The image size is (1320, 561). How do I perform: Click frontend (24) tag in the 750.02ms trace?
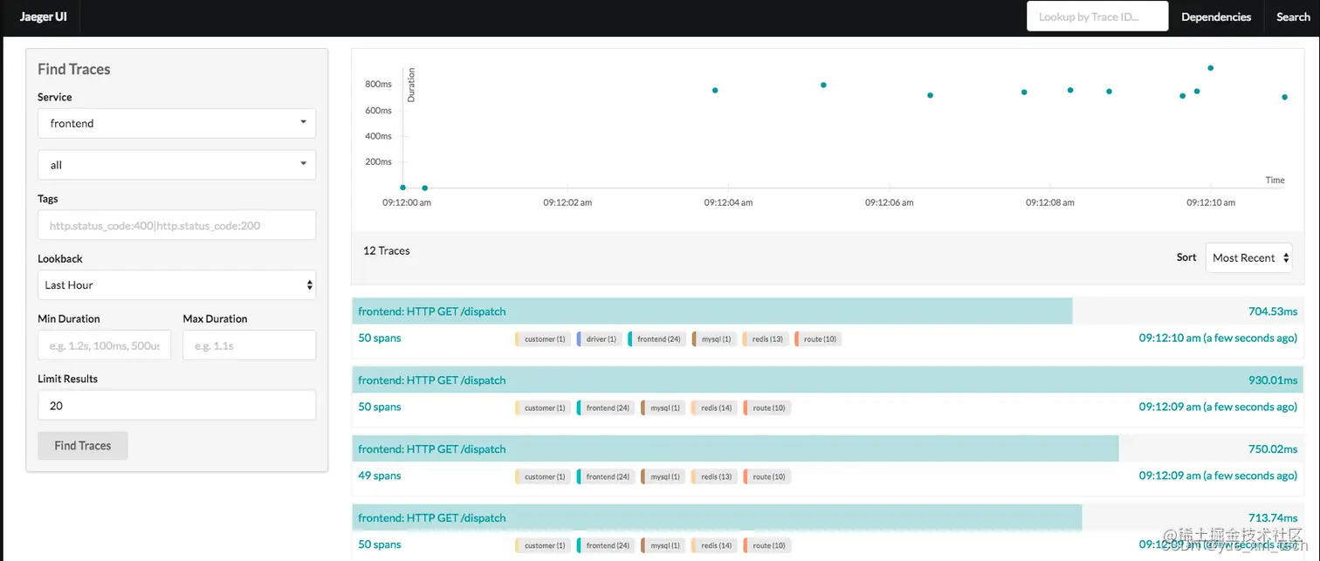[604, 476]
